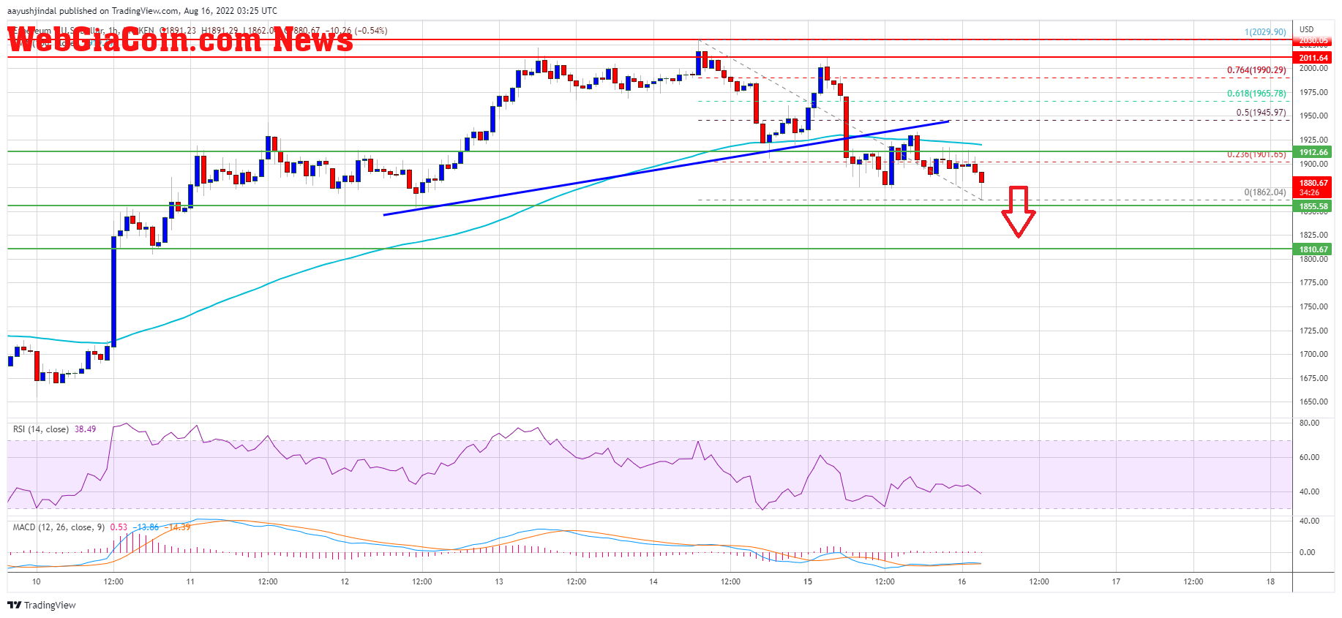Image resolution: width=1342 pixels, height=618 pixels.
Task: Click the MACD signal value -14.39
Action: (x=178, y=527)
